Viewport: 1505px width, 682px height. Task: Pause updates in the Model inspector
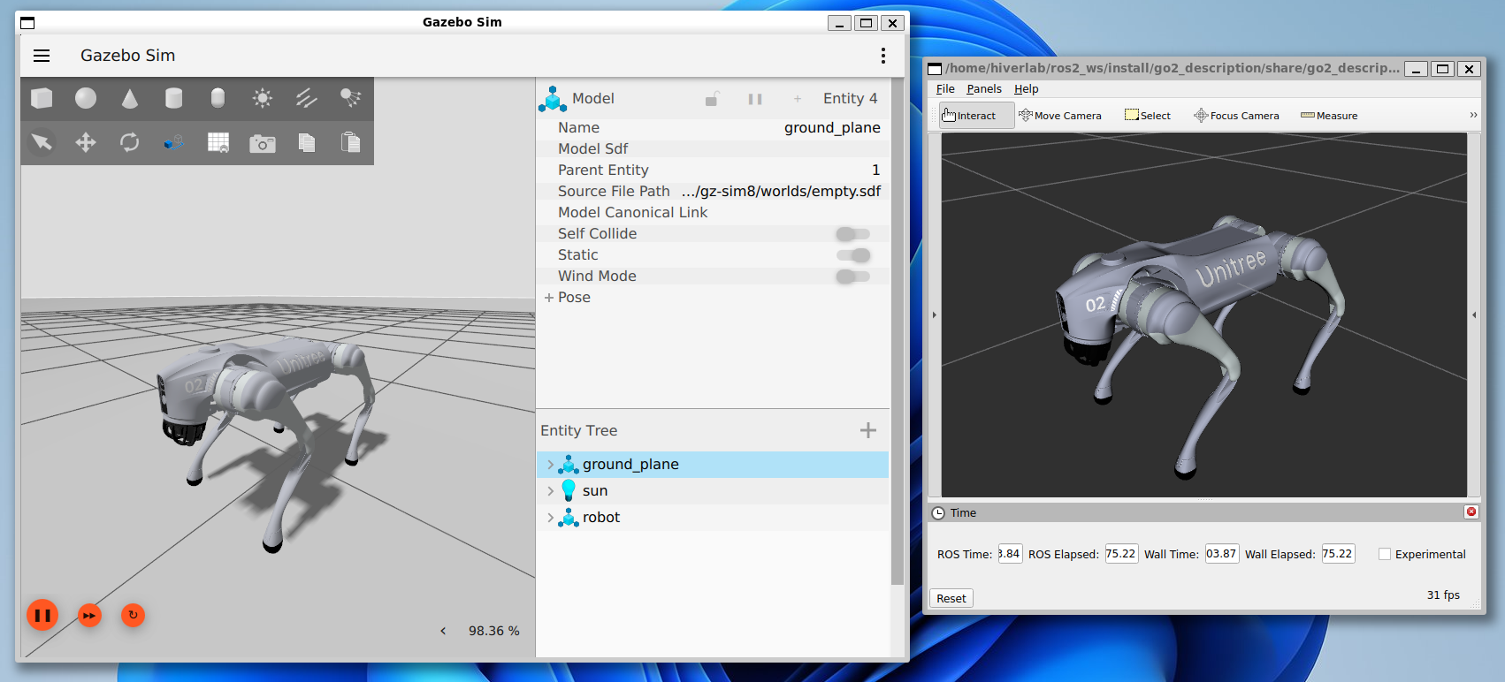pyautogui.click(x=755, y=99)
